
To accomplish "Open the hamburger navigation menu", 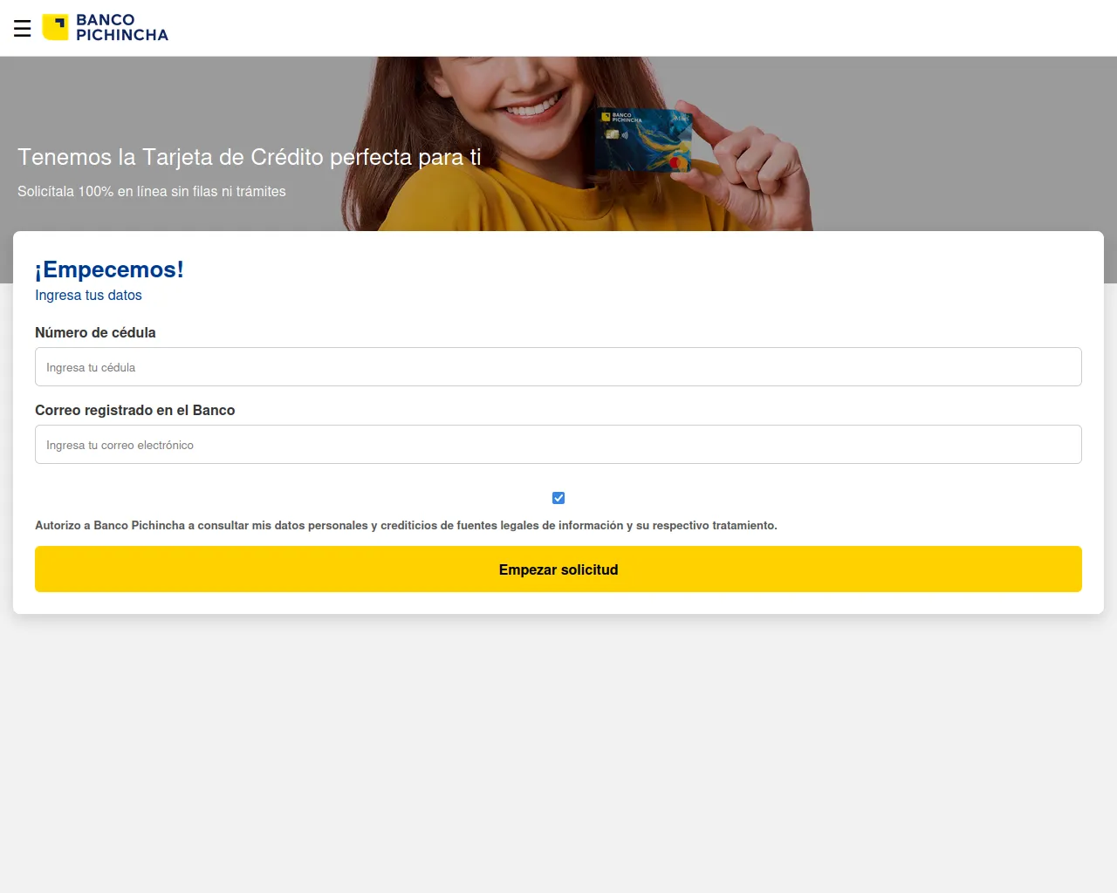I will coord(23,28).
